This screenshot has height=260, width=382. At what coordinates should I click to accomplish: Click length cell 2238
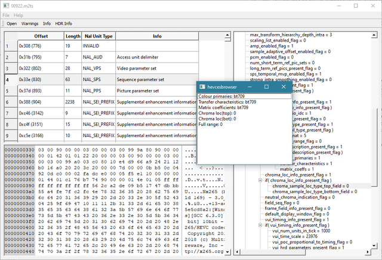pyautogui.click(x=73, y=102)
